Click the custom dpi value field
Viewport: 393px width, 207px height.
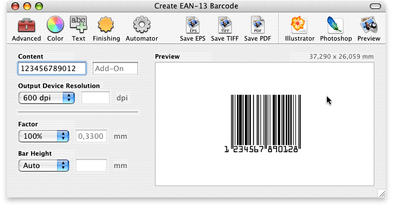(96, 98)
